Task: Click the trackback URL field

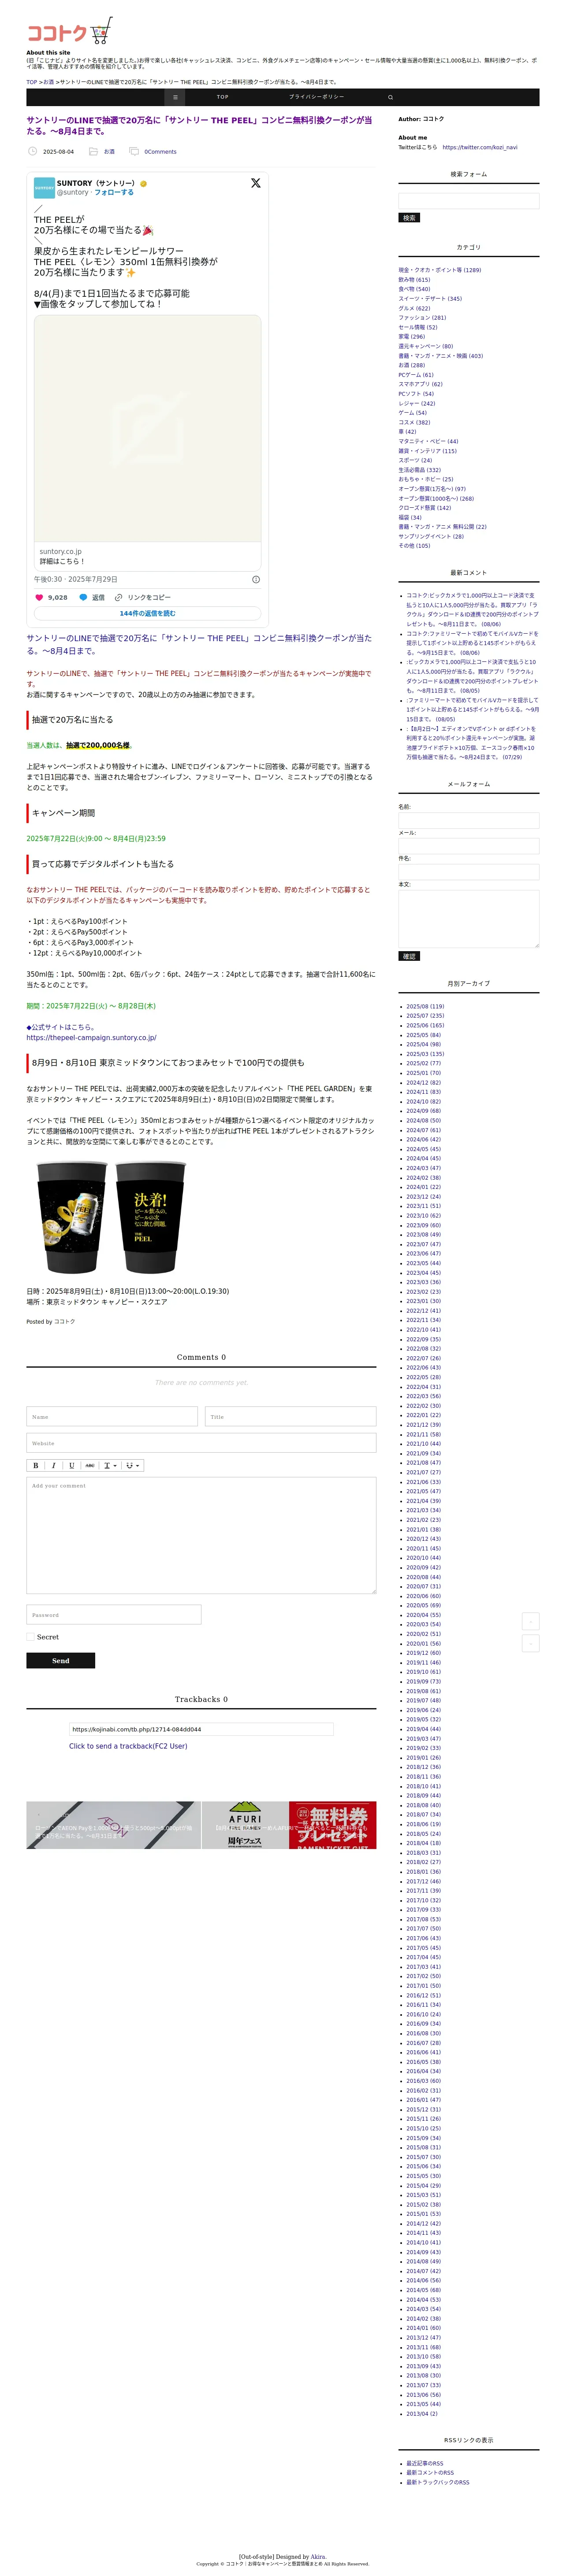Action: coord(201,1728)
